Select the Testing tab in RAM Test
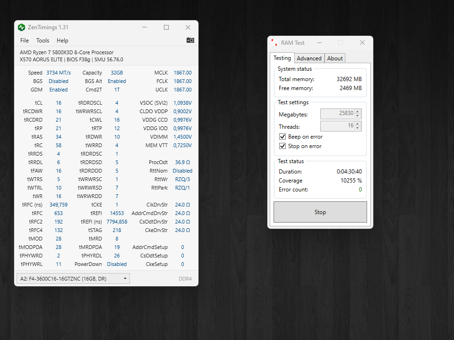The width and height of the screenshot is (454, 340). (x=283, y=58)
